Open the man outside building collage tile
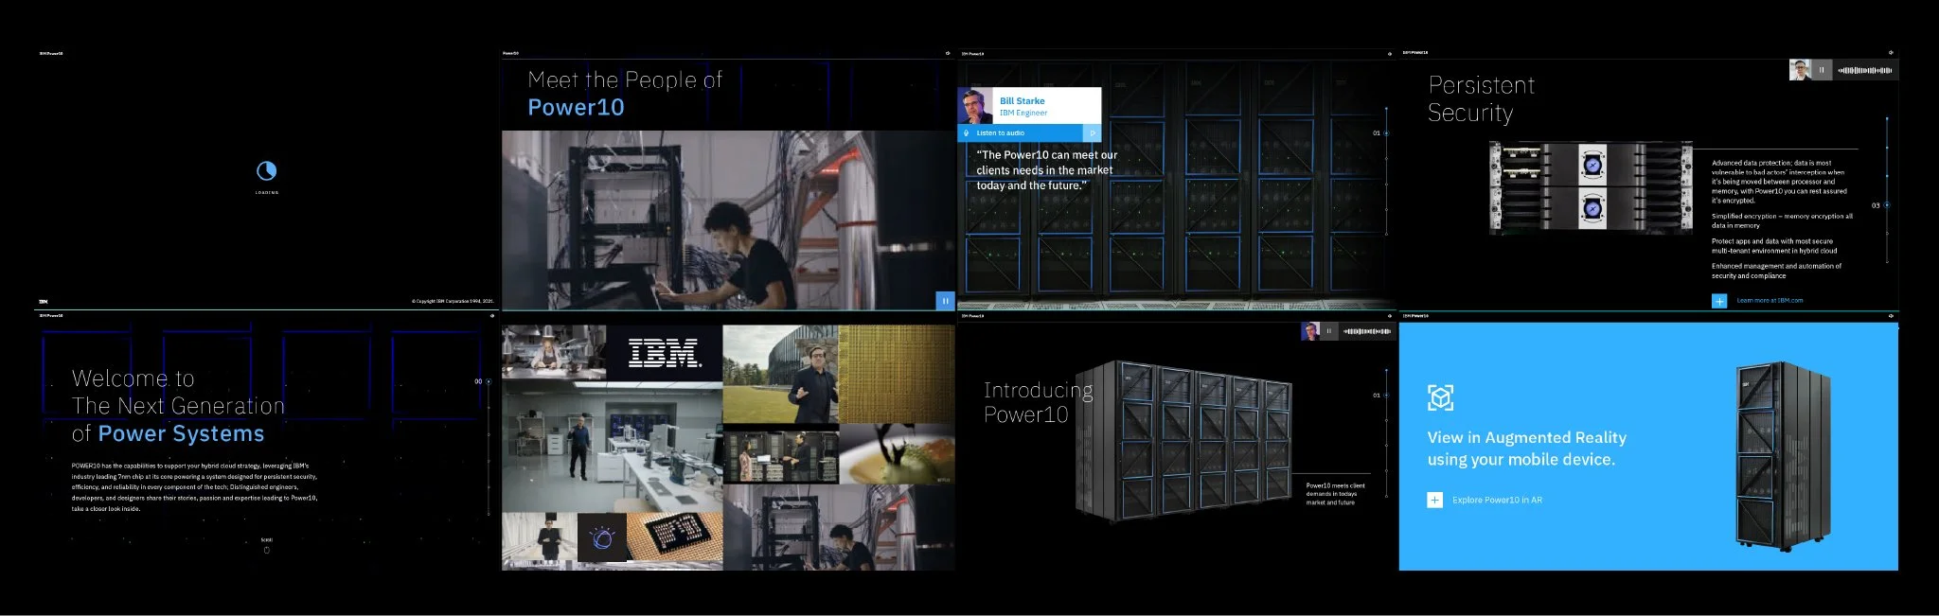 click(780, 374)
